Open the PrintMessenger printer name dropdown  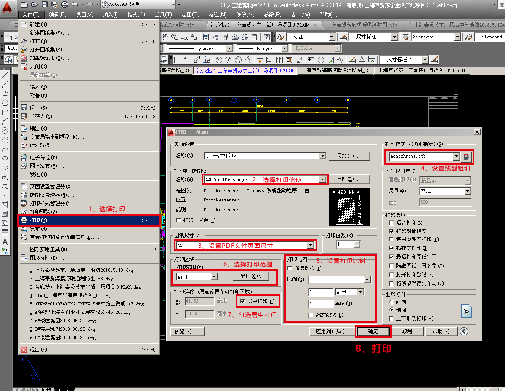pyautogui.click(x=323, y=179)
